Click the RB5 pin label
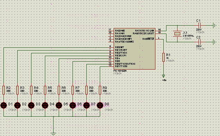 pyautogui.click(x=117, y=61)
